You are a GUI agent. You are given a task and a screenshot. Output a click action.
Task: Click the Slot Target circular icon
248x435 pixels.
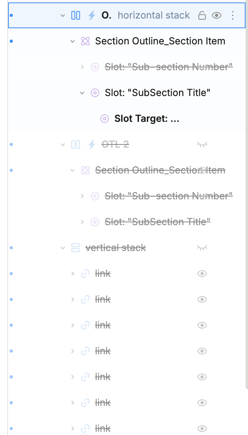105,119
